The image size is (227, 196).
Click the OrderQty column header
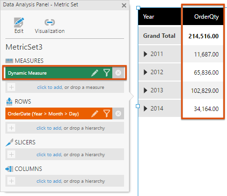pyautogui.click(x=203, y=17)
